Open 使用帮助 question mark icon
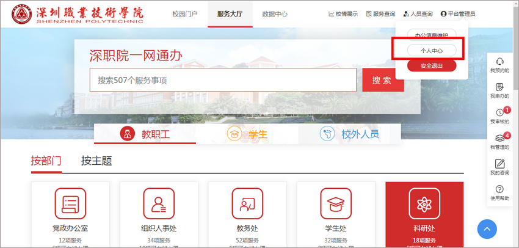Viewport: 519px width, 248px height. pos(499,190)
